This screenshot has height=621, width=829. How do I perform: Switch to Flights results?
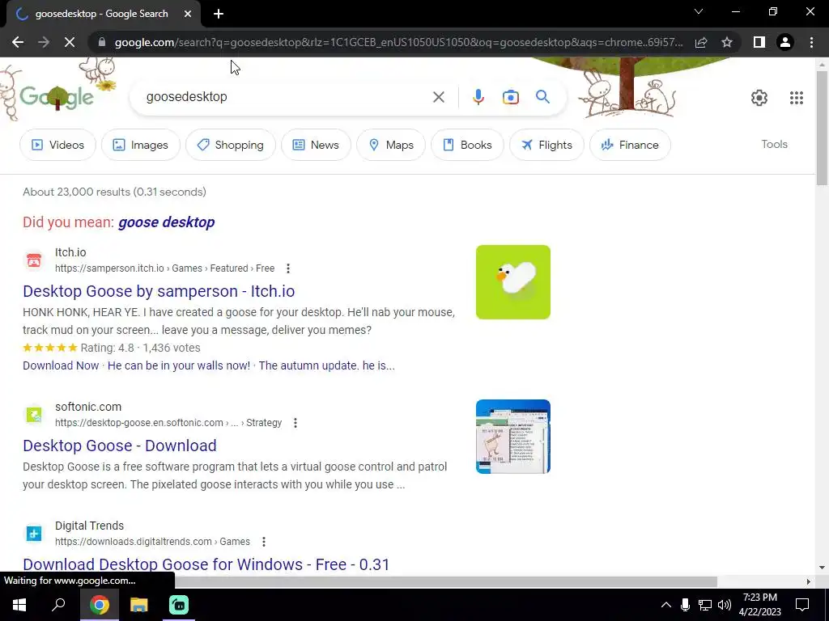pos(546,145)
